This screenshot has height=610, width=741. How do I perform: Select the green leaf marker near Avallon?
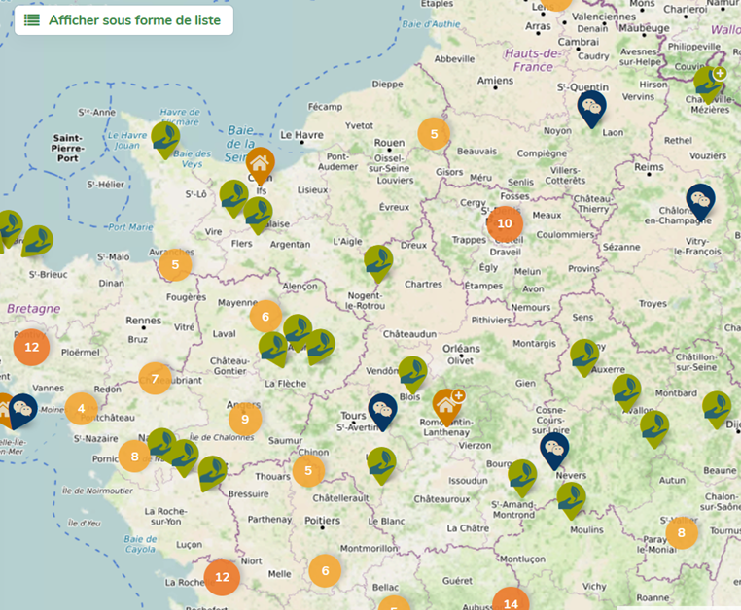coord(626,391)
